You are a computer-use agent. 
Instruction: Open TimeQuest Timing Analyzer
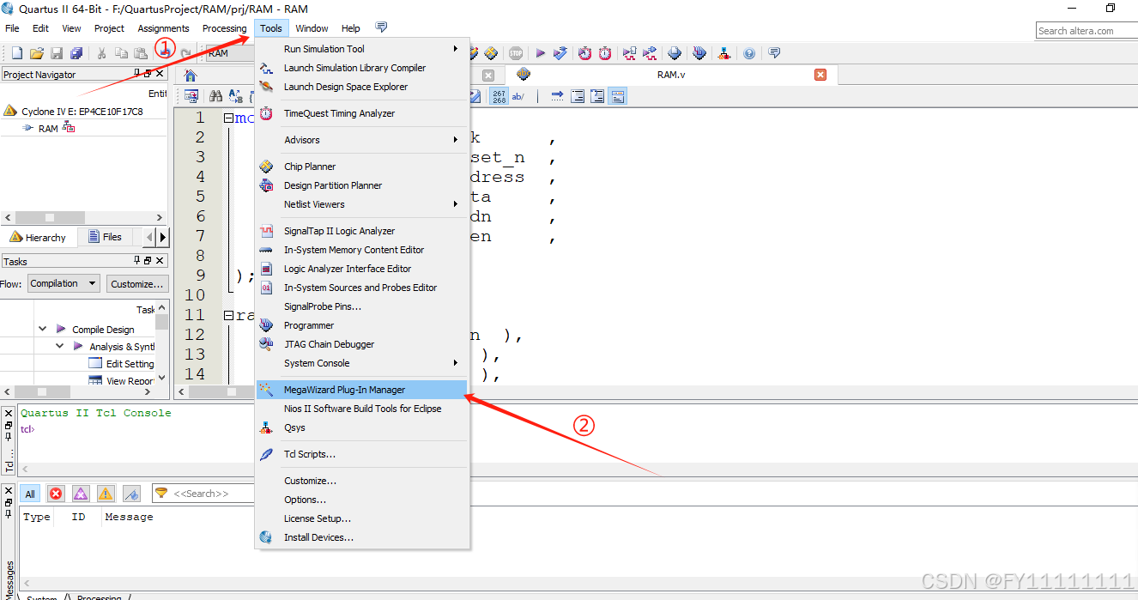click(x=362, y=113)
